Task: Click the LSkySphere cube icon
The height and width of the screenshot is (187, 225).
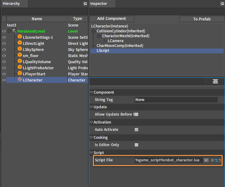Action: [x=20, y=49]
